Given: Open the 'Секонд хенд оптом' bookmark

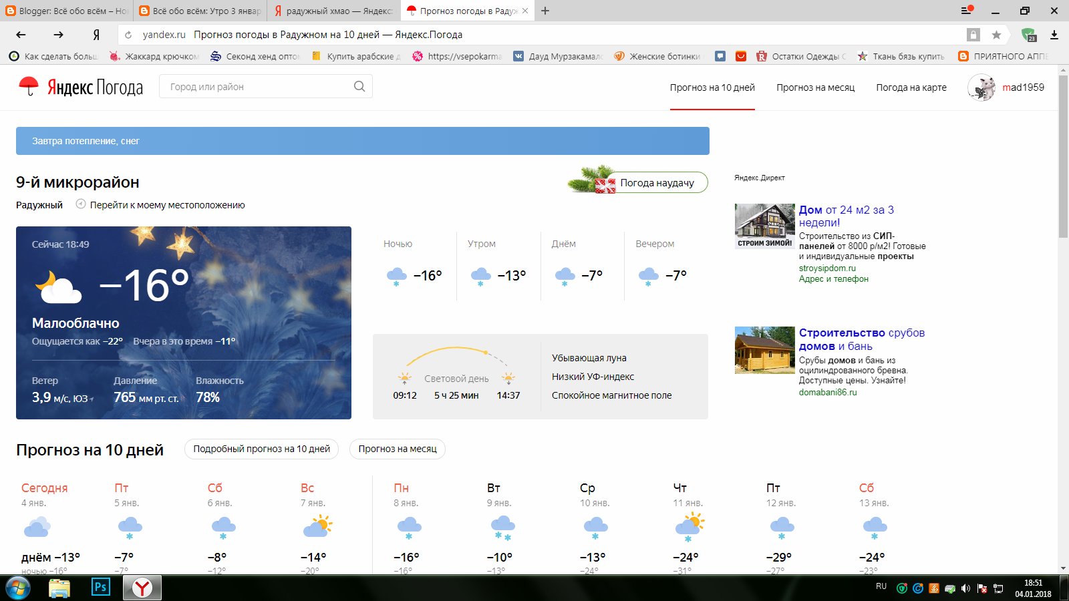Looking at the screenshot, I should pyautogui.click(x=255, y=56).
